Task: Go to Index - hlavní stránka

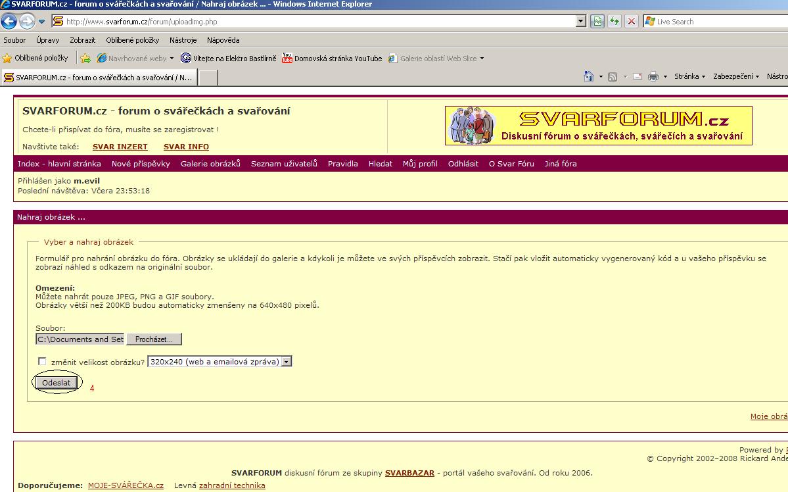Action: [x=59, y=164]
